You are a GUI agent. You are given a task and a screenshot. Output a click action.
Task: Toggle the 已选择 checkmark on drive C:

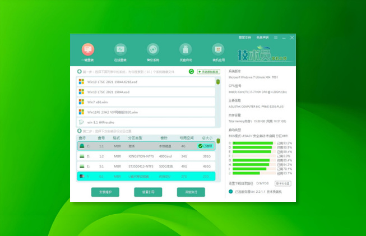coord(205,146)
